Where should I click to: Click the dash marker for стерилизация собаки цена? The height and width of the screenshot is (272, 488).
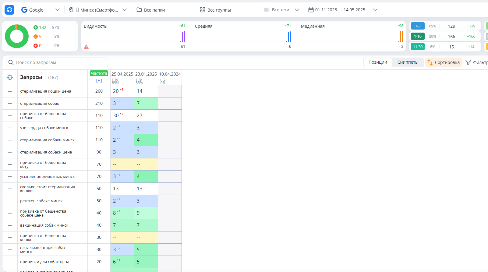click(10, 152)
